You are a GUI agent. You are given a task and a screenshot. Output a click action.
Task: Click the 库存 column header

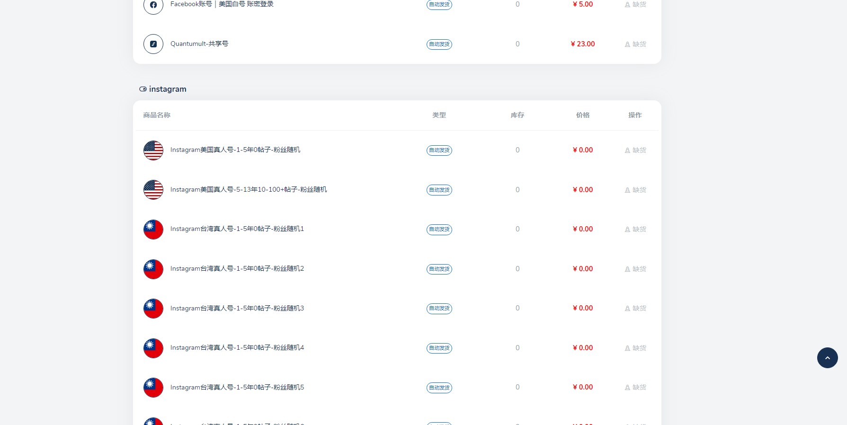pos(517,115)
